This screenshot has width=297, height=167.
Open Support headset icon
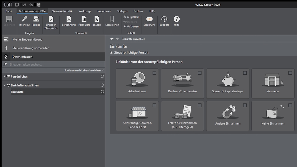pyautogui.click(x=164, y=21)
